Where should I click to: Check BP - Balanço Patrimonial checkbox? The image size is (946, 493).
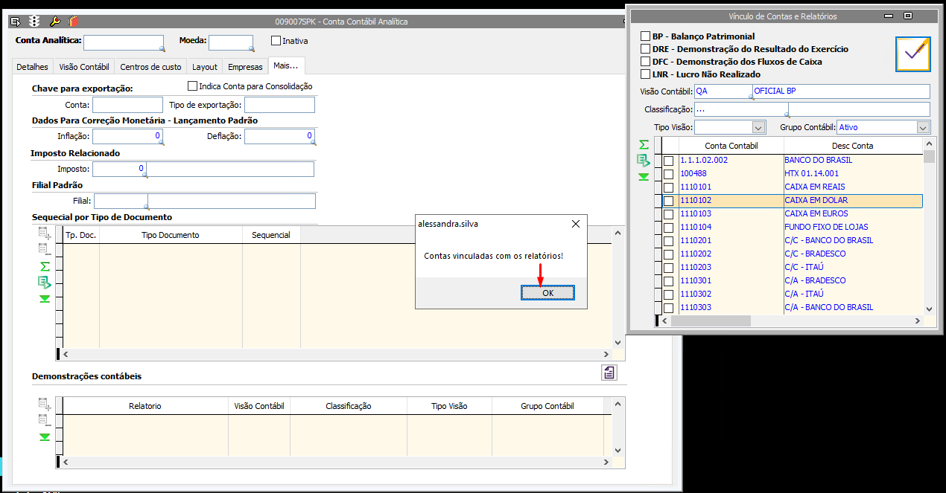coord(646,36)
